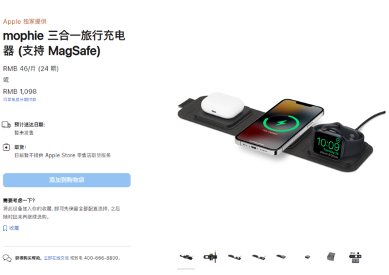The image size is (389, 275).
Task: Click the chat bubbles help icon
Action: tap(7, 258)
